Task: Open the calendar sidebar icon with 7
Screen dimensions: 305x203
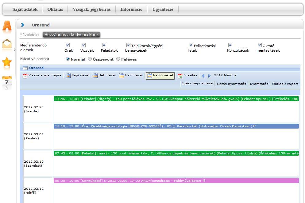Action: click(7, 81)
